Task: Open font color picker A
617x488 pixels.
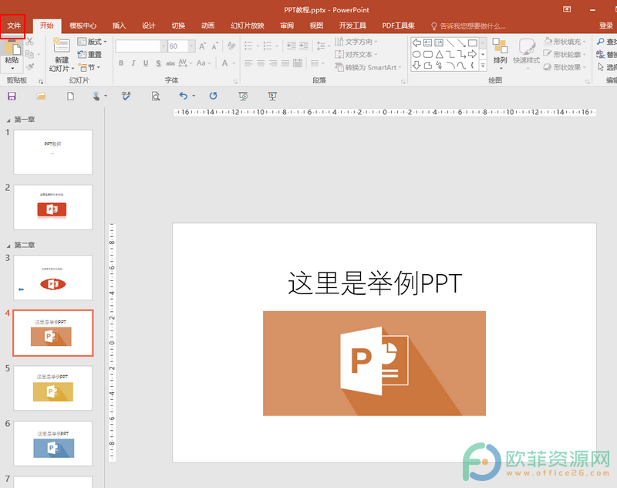Action: pyautogui.click(x=224, y=63)
